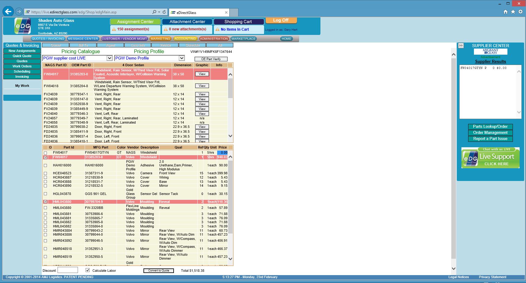
Task: Check the HCE048523 camera row checkbox
Action: (x=45, y=173)
